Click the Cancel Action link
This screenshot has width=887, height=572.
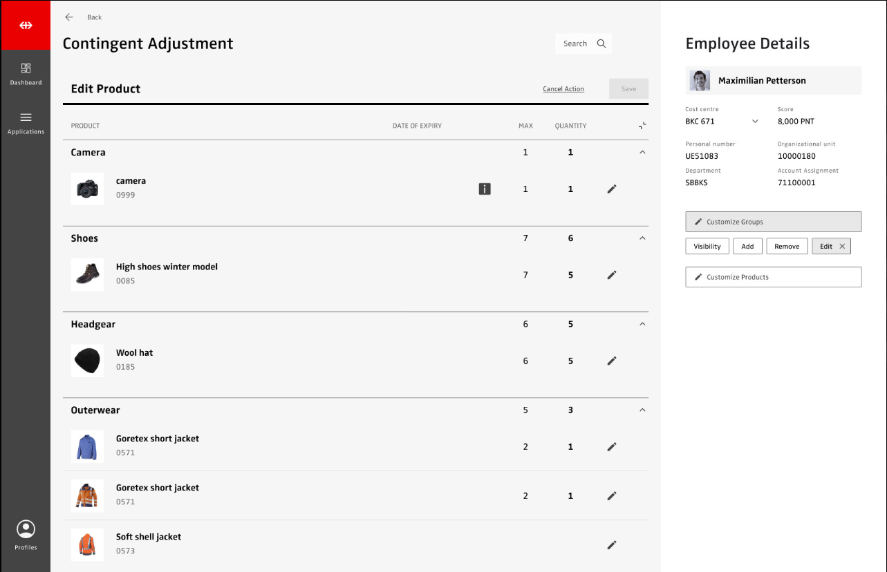[x=563, y=89]
